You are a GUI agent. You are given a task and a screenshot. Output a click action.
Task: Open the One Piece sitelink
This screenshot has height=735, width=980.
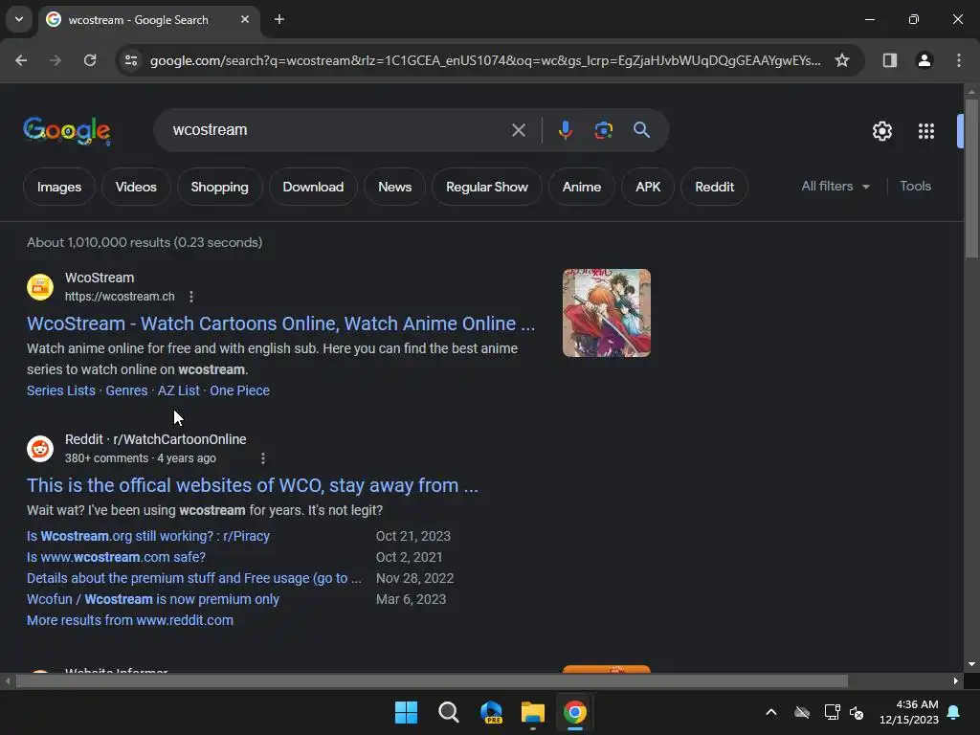coord(240,390)
